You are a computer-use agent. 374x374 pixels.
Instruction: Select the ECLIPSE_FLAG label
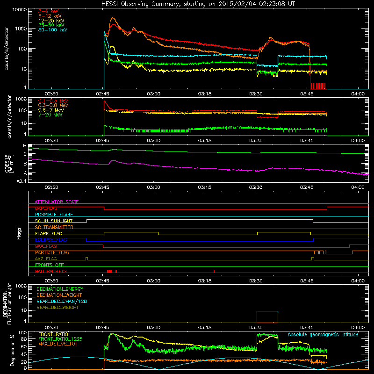click(51, 240)
